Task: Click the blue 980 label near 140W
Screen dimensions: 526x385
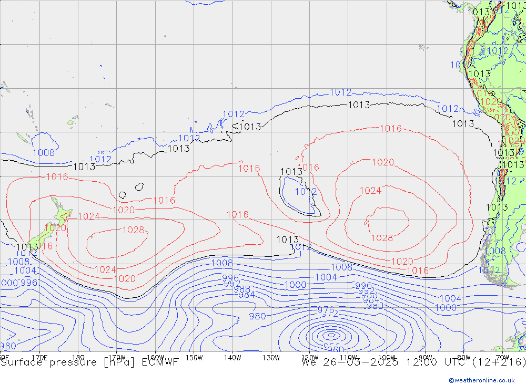Action: point(257,316)
